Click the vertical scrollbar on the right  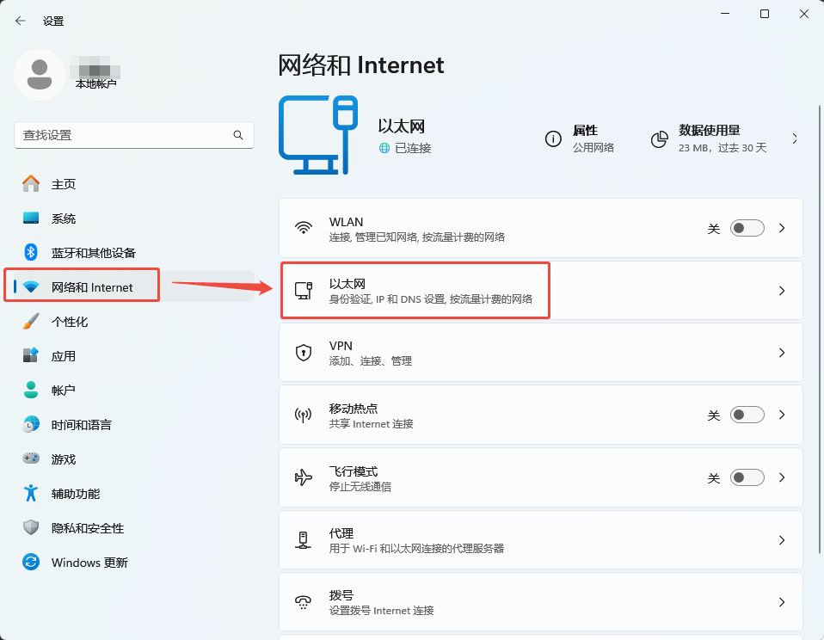pos(820,329)
